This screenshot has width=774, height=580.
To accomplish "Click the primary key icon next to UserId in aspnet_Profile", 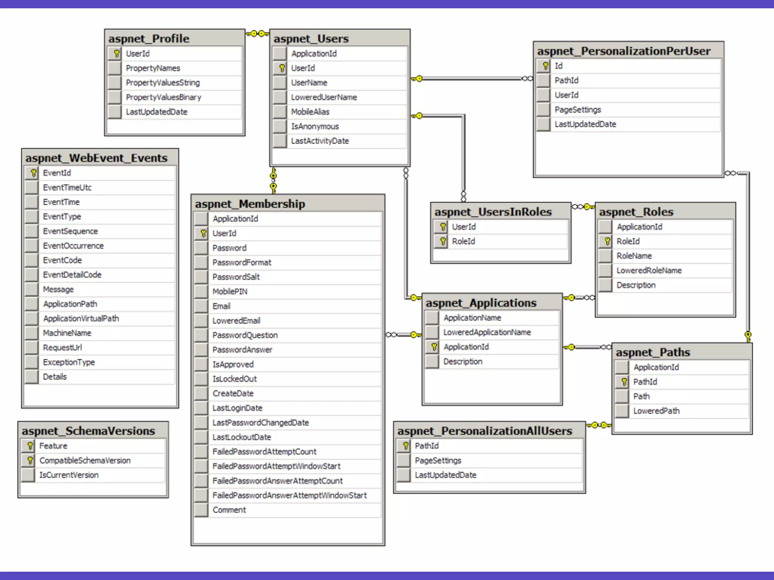I will coord(116,54).
